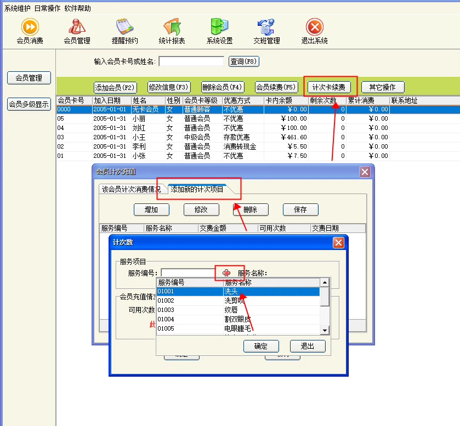Viewport: 460px width, 426px height.
Task: Click the 保存 button
Action: (x=300, y=209)
